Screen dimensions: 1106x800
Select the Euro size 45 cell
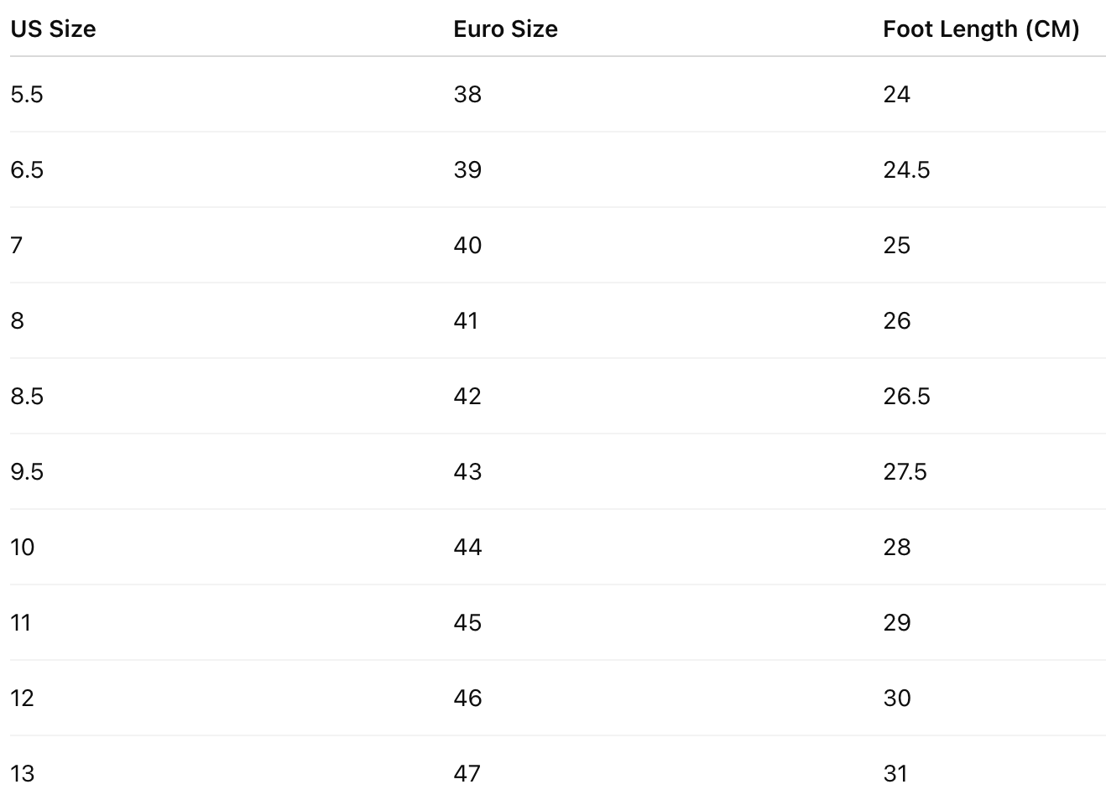pyautogui.click(x=467, y=622)
